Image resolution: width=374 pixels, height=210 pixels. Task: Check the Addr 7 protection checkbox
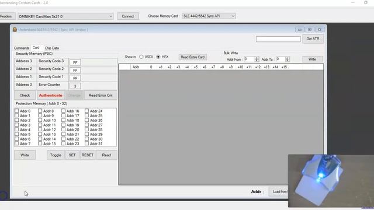pos(17,143)
